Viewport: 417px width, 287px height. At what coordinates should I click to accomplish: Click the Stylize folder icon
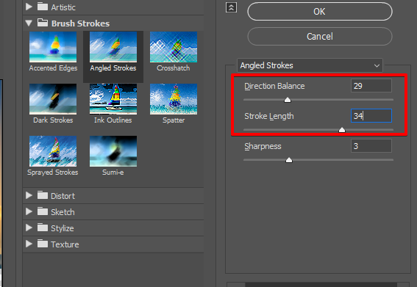coord(42,228)
